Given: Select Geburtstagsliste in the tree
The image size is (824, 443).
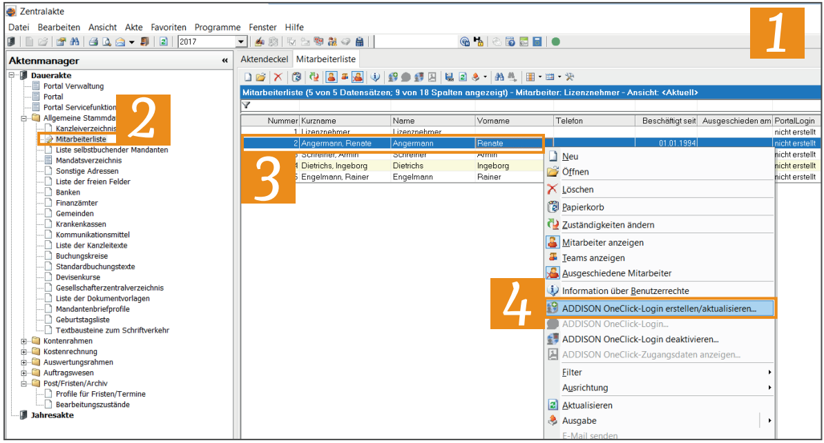Looking at the screenshot, I should tap(83, 319).
